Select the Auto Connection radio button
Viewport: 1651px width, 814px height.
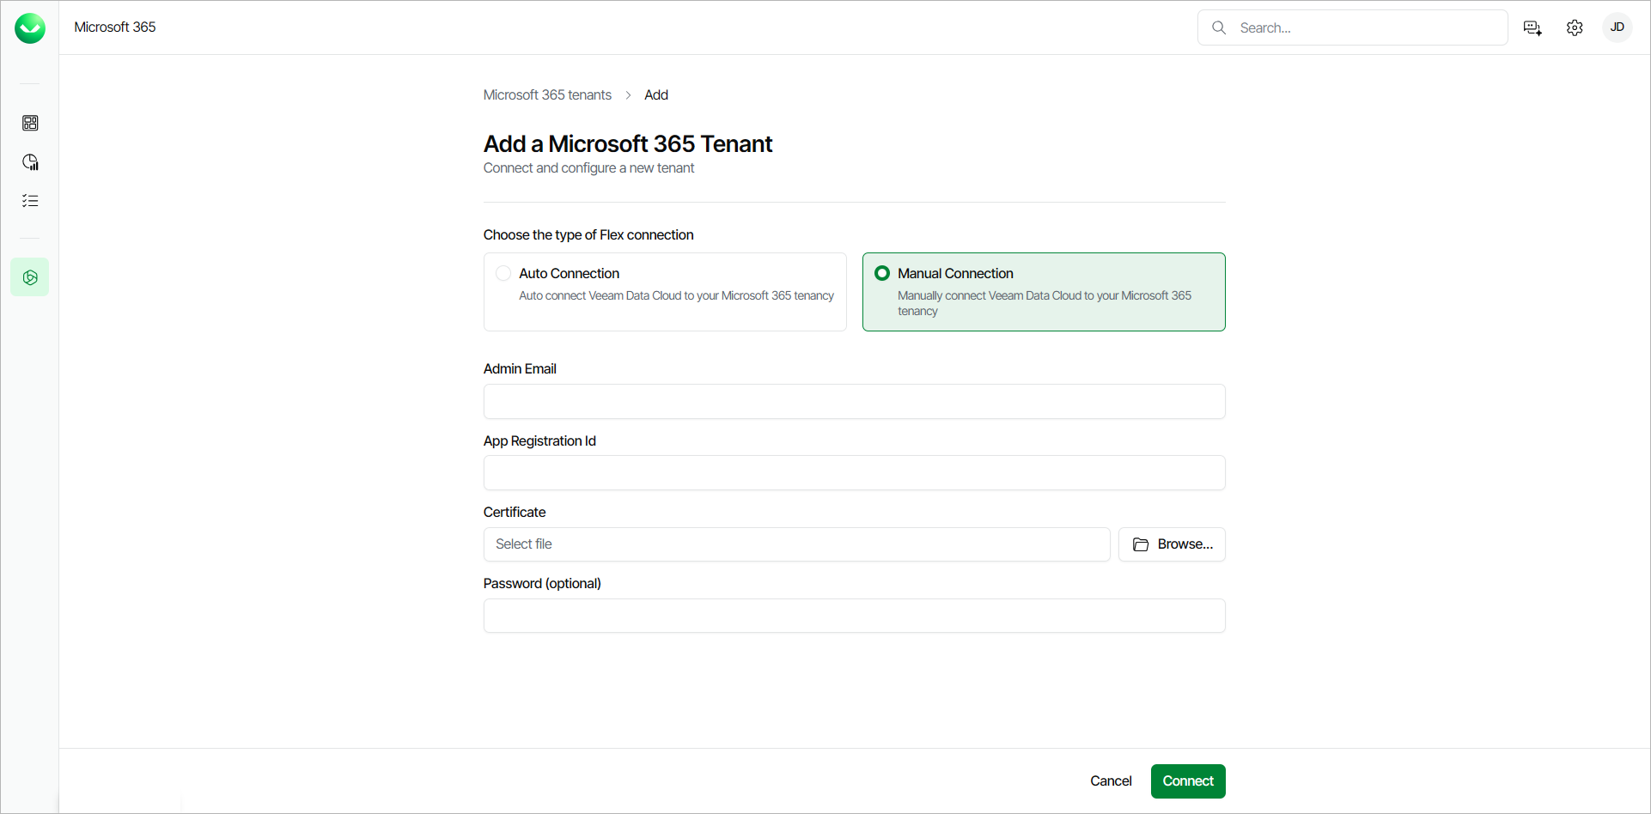[x=503, y=273]
